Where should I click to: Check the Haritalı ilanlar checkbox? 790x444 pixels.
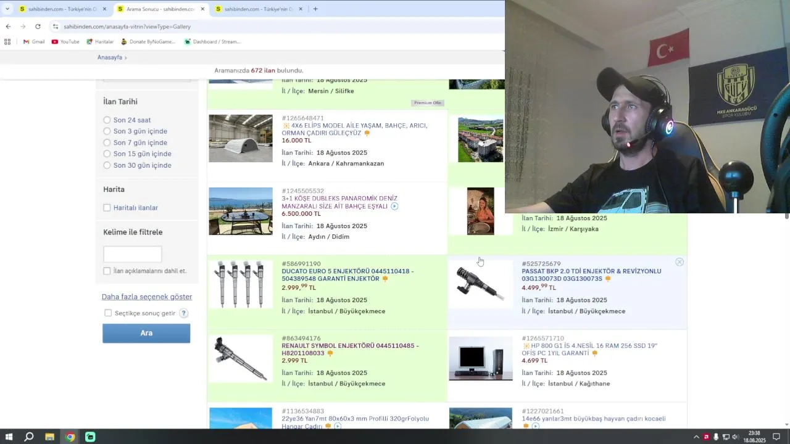107,208
